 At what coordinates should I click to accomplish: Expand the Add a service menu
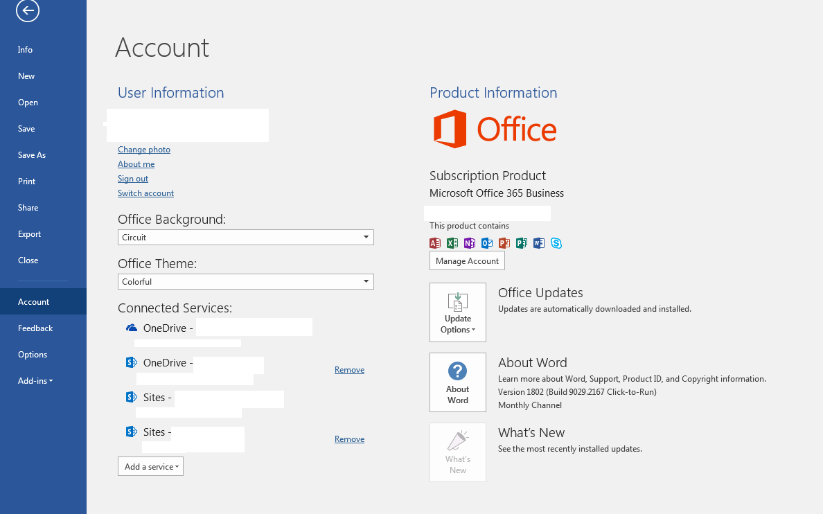click(x=150, y=466)
